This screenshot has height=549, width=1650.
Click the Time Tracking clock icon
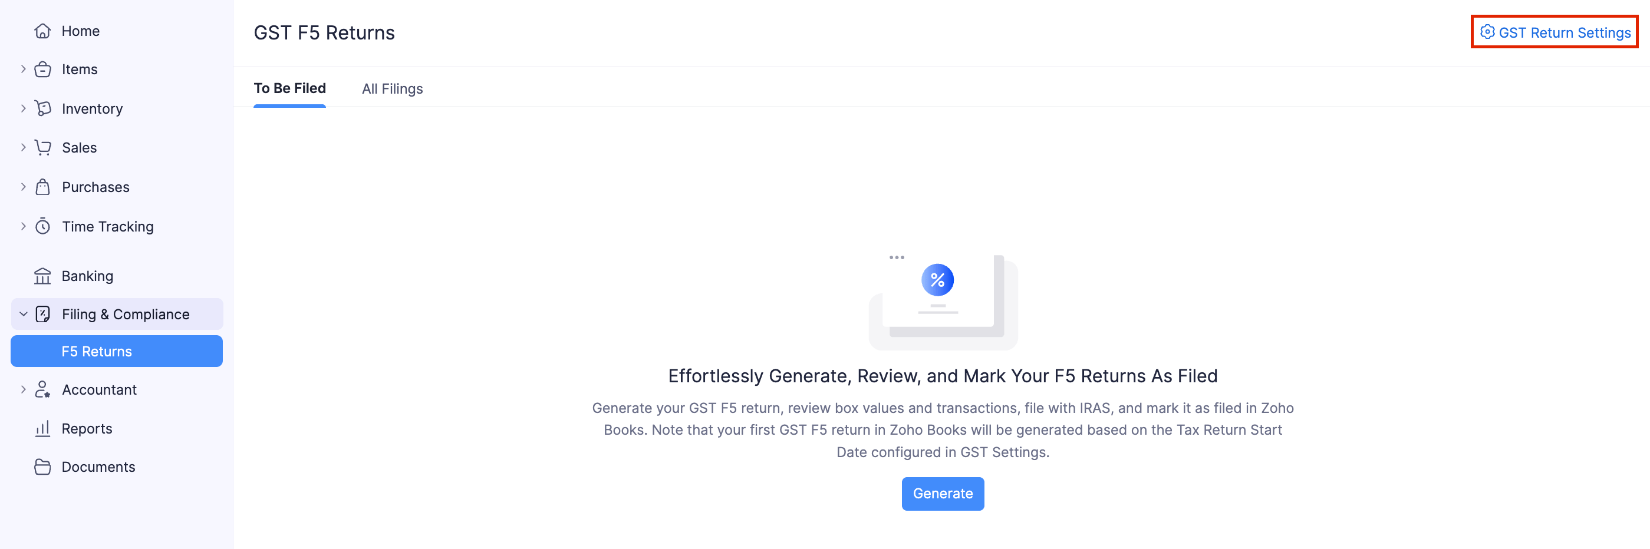[x=42, y=227]
